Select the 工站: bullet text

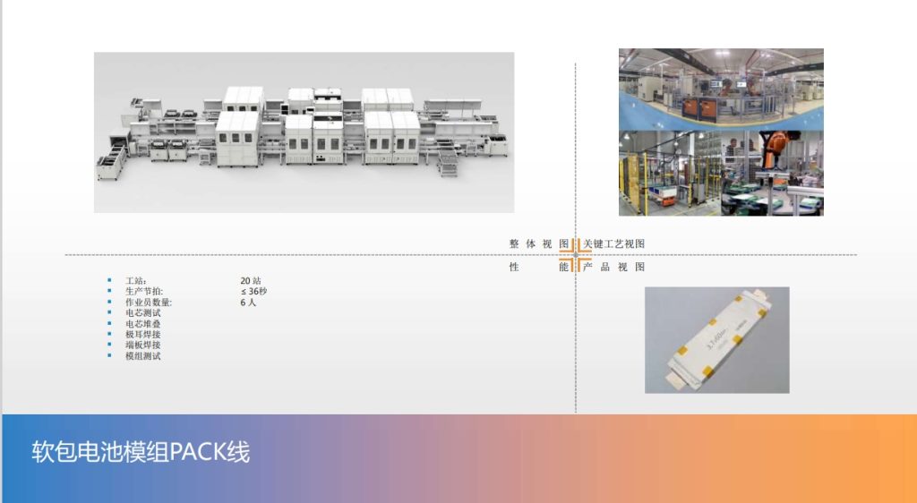point(136,281)
